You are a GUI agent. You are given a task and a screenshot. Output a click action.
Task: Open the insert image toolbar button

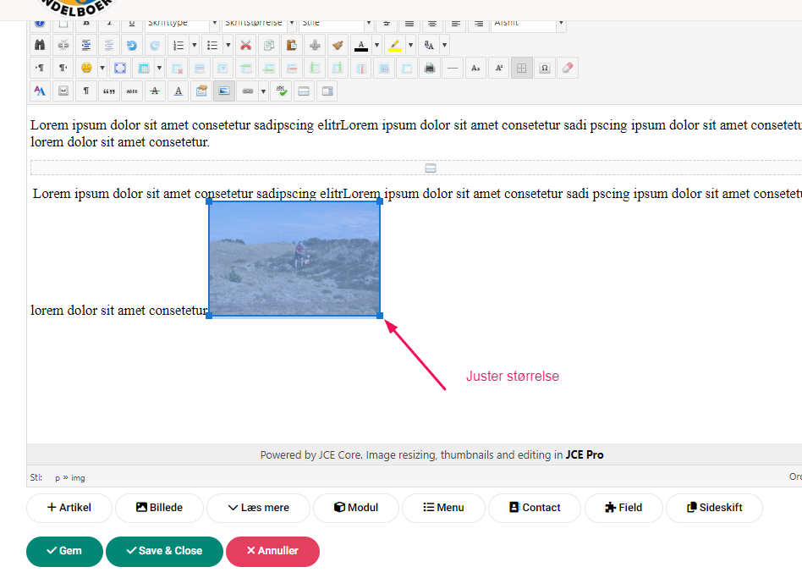click(x=223, y=91)
